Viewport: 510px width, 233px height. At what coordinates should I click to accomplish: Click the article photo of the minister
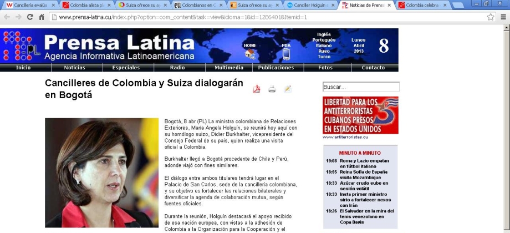(101, 173)
